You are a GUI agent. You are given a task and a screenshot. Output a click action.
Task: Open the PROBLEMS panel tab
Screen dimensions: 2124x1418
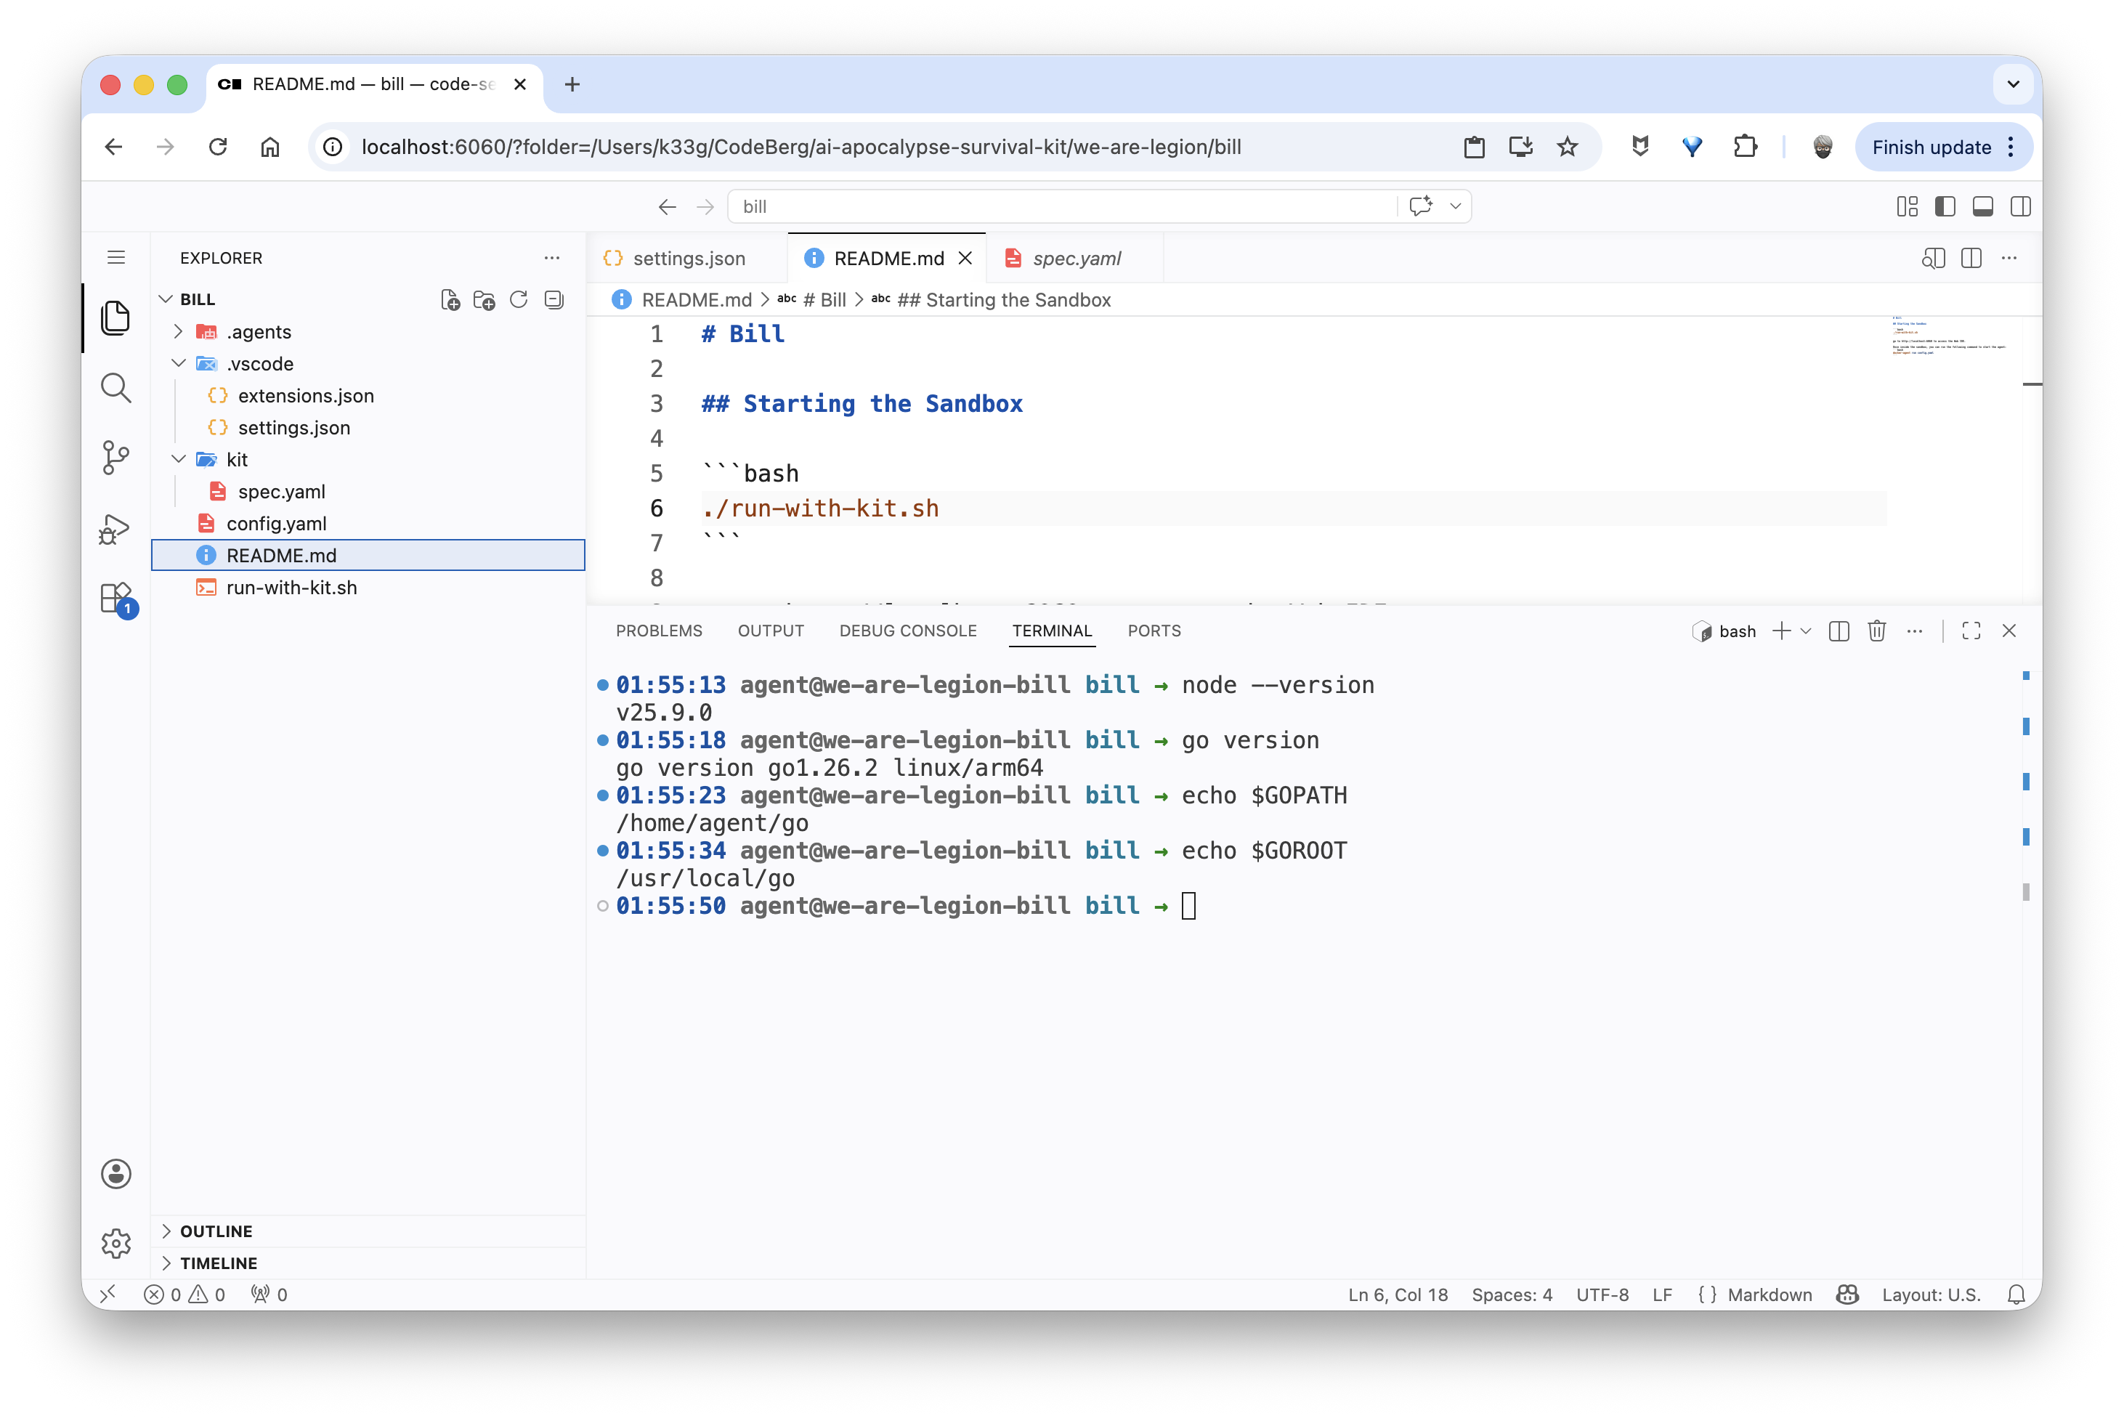(659, 631)
